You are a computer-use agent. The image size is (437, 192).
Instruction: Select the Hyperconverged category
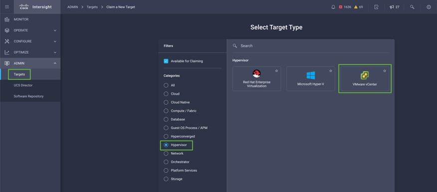coord(166,136)
